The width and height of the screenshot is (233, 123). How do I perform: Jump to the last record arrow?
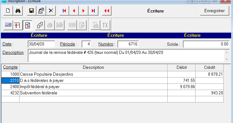coord(93,11)
